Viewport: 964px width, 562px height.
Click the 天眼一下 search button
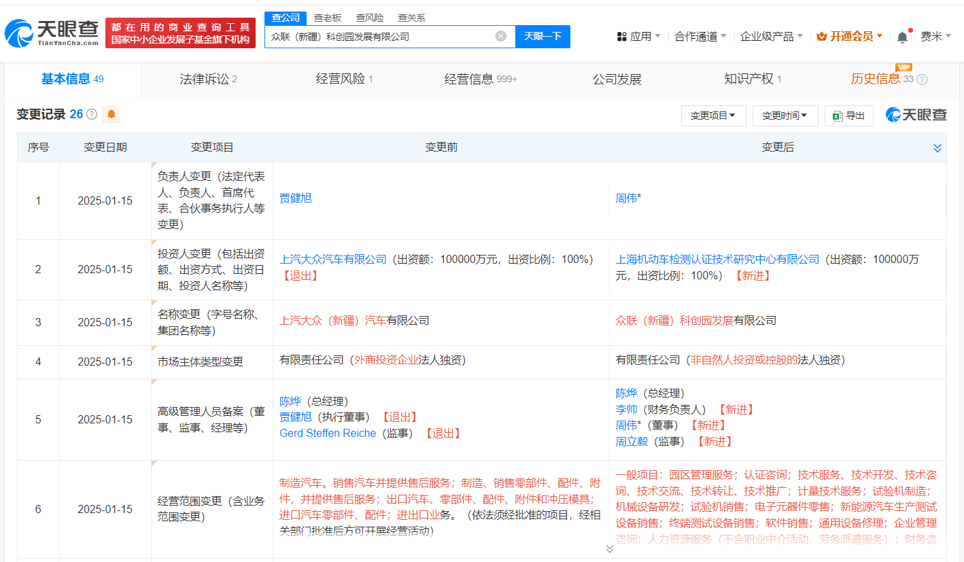pos(543,36)
